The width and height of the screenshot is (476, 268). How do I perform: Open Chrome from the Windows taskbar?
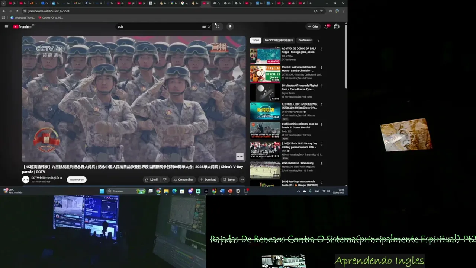[x=158, y=191]
